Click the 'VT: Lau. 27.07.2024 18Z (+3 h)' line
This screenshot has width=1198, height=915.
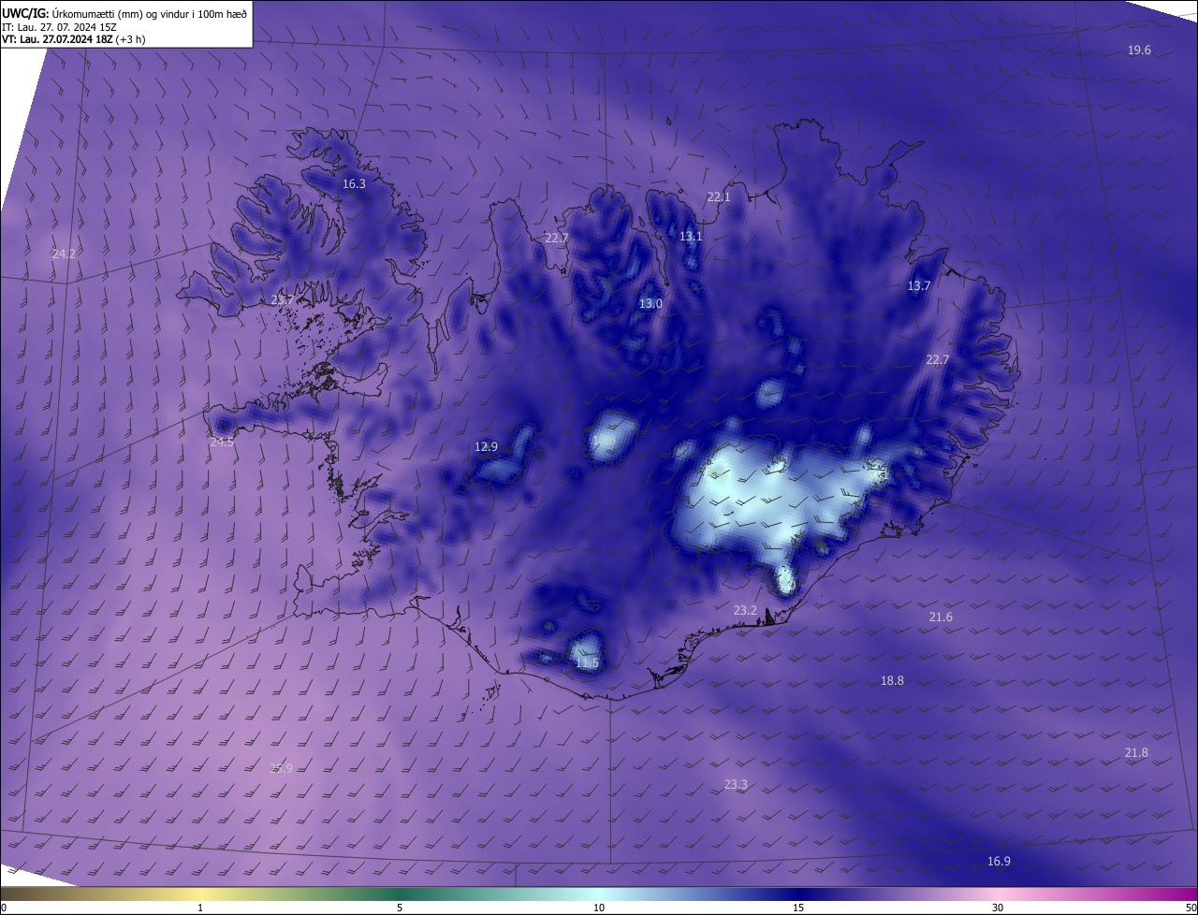tap(76, 39)
